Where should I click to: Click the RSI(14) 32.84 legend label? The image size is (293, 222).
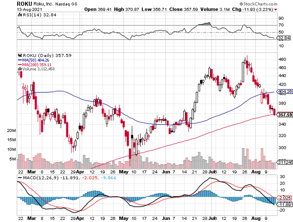(39, 15)
